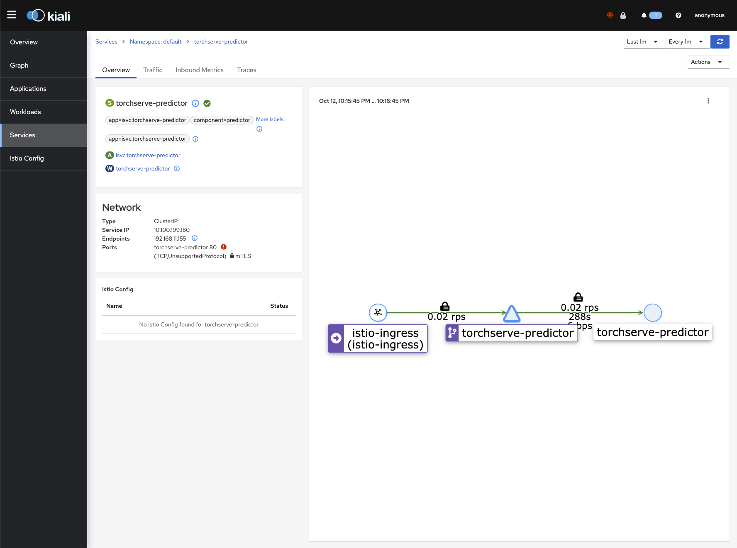Click the Endpoints info icon
Image resolution: width=737 pixels, height=548 pixels.
tap(195, 238)
